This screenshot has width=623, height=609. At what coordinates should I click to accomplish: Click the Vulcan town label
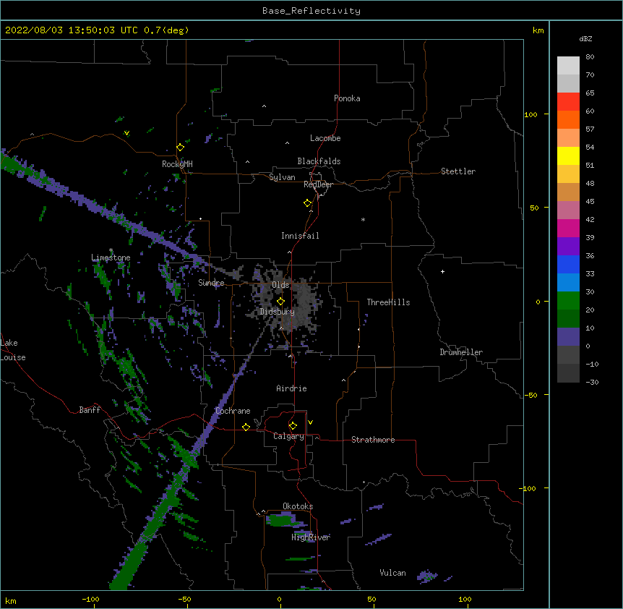pos(392,573)
